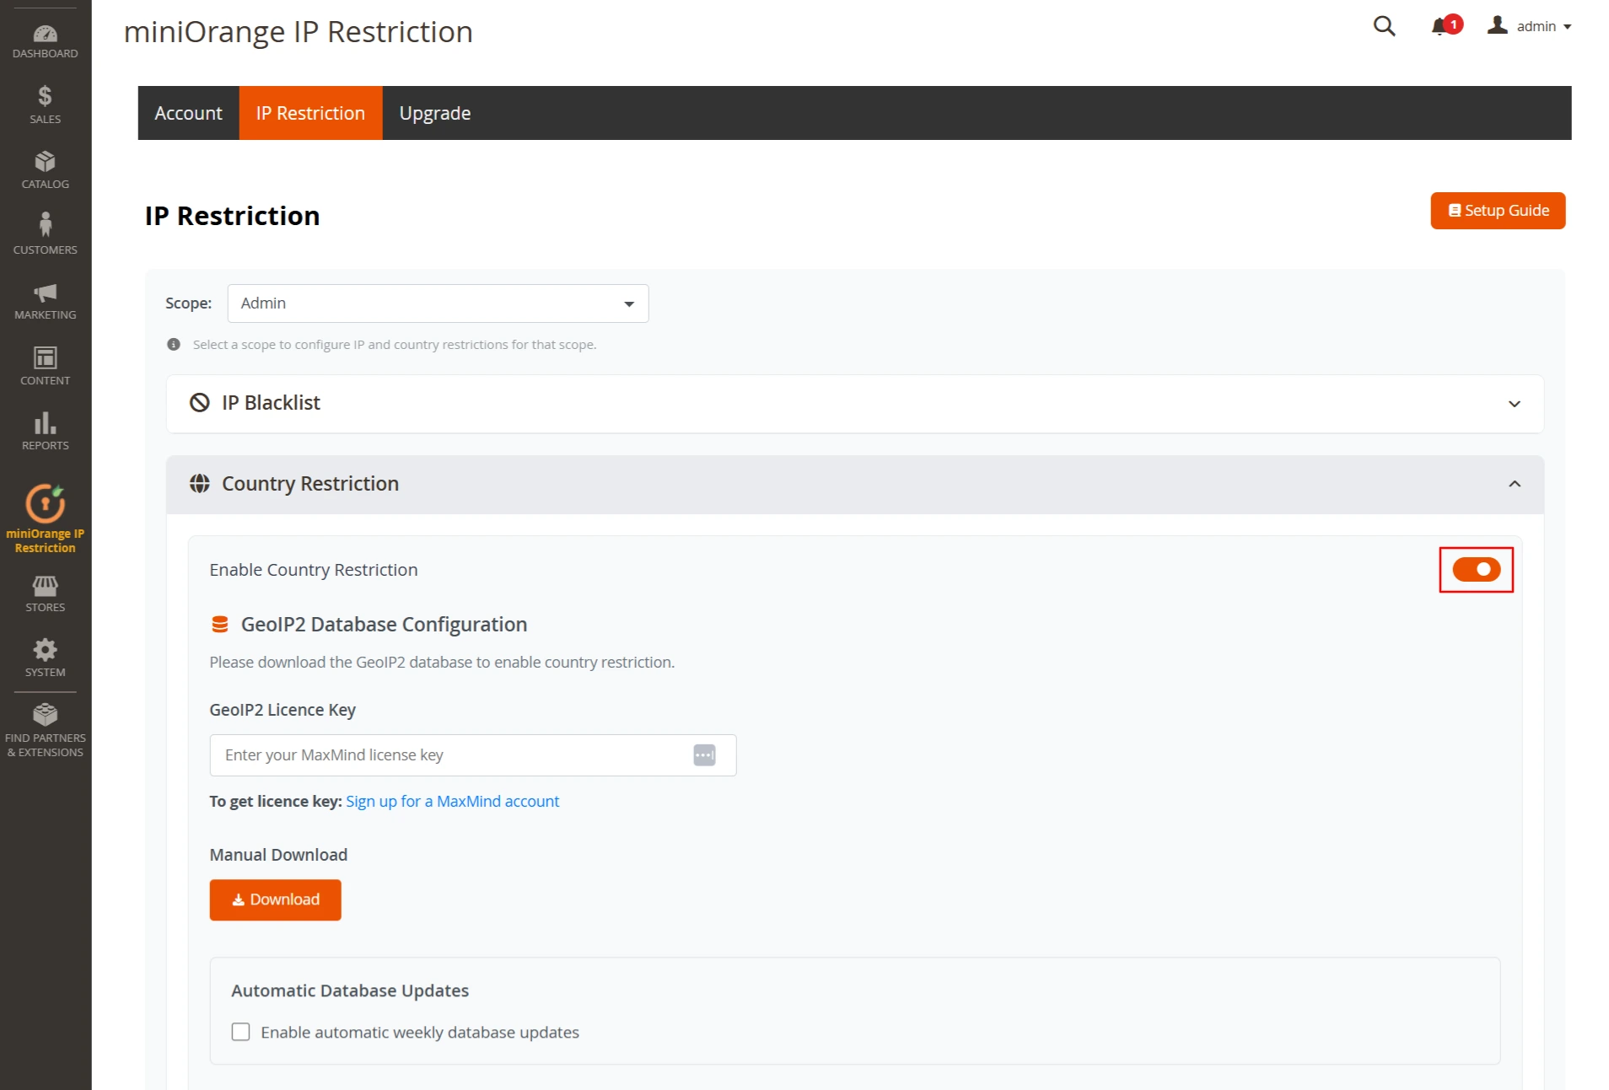Click inside the GeoIP2 Licence Key field
This screenshot has width=1609, height=1090.
455,754
